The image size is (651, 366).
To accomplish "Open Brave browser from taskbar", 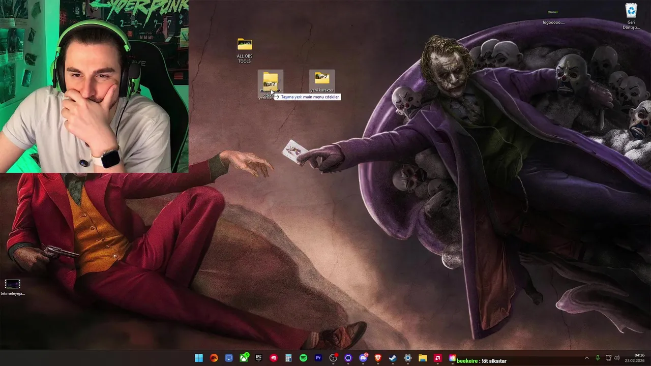I will click(x=378, y=358).
